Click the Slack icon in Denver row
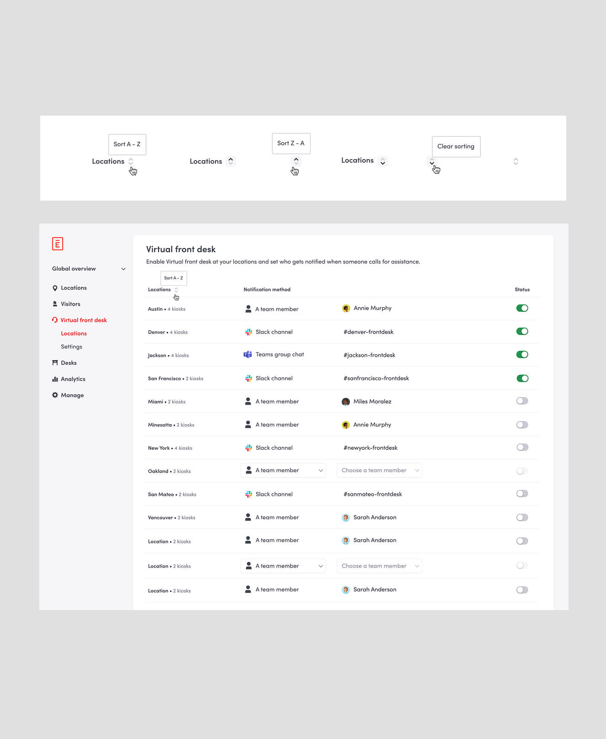Viewport: 606px width, 739px height. [x=248, y=332]
